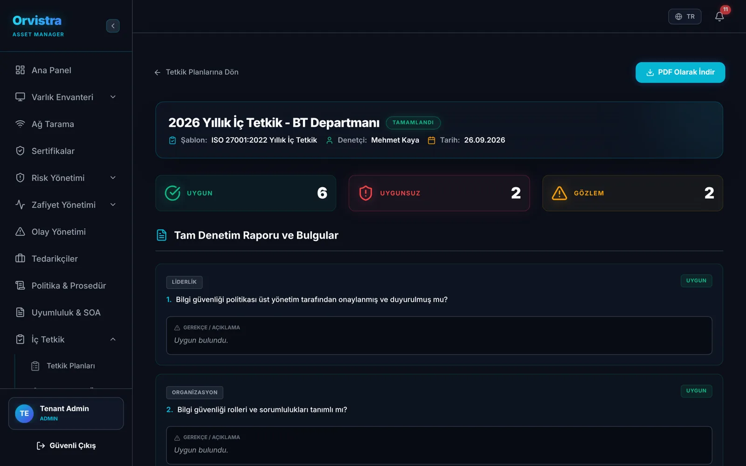
Task: Select Olay Yönetimi in sidebar
Action: point(66,232)
